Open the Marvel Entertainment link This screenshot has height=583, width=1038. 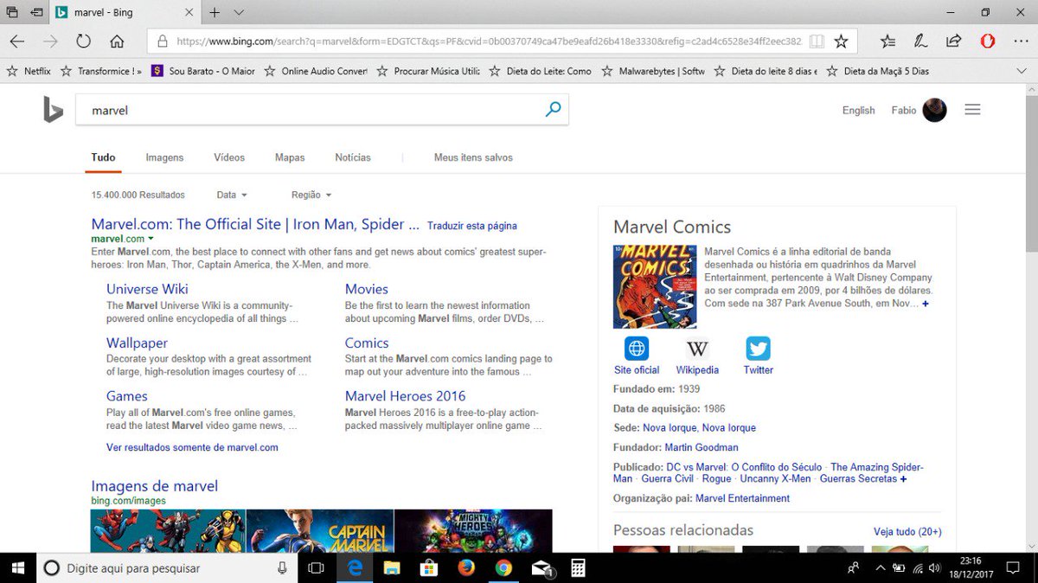pos(742,499)
